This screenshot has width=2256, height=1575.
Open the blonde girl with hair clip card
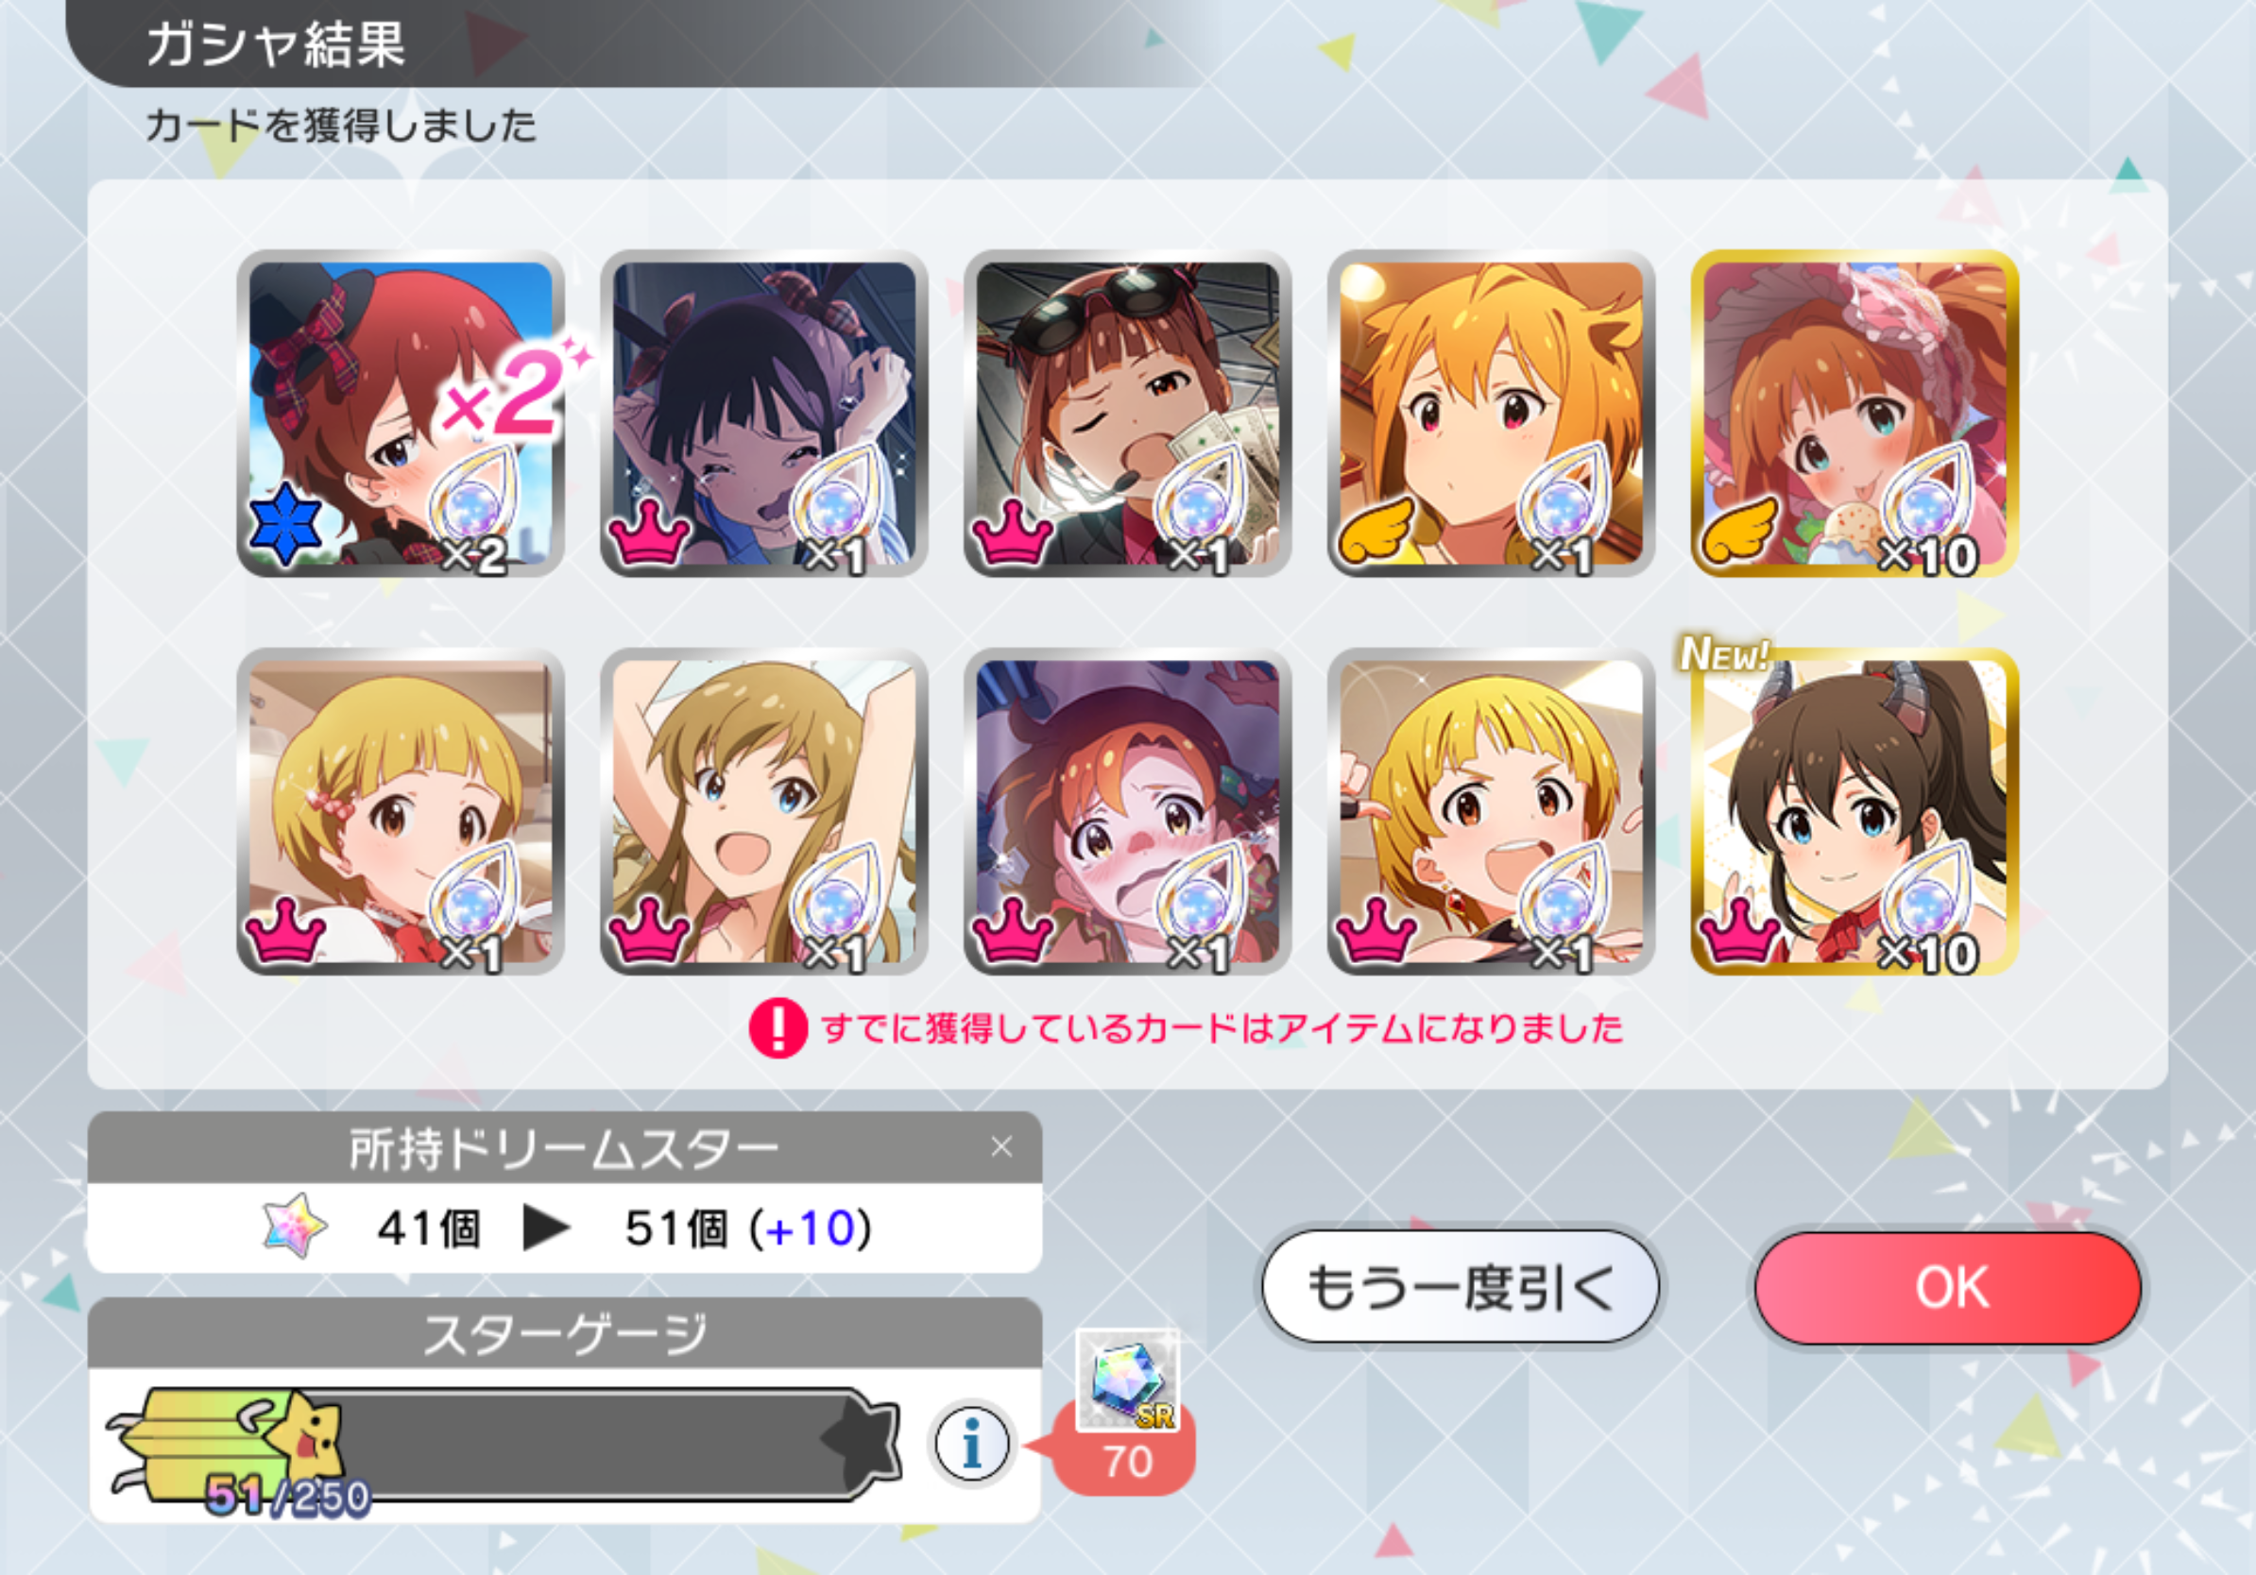click(401, 811)
